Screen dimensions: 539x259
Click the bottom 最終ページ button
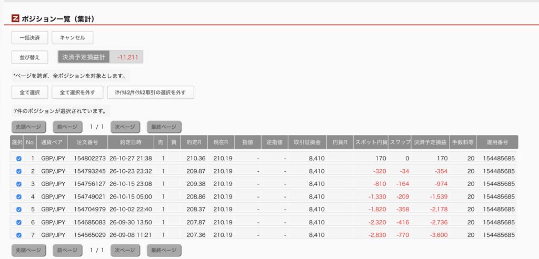(164, 251)
